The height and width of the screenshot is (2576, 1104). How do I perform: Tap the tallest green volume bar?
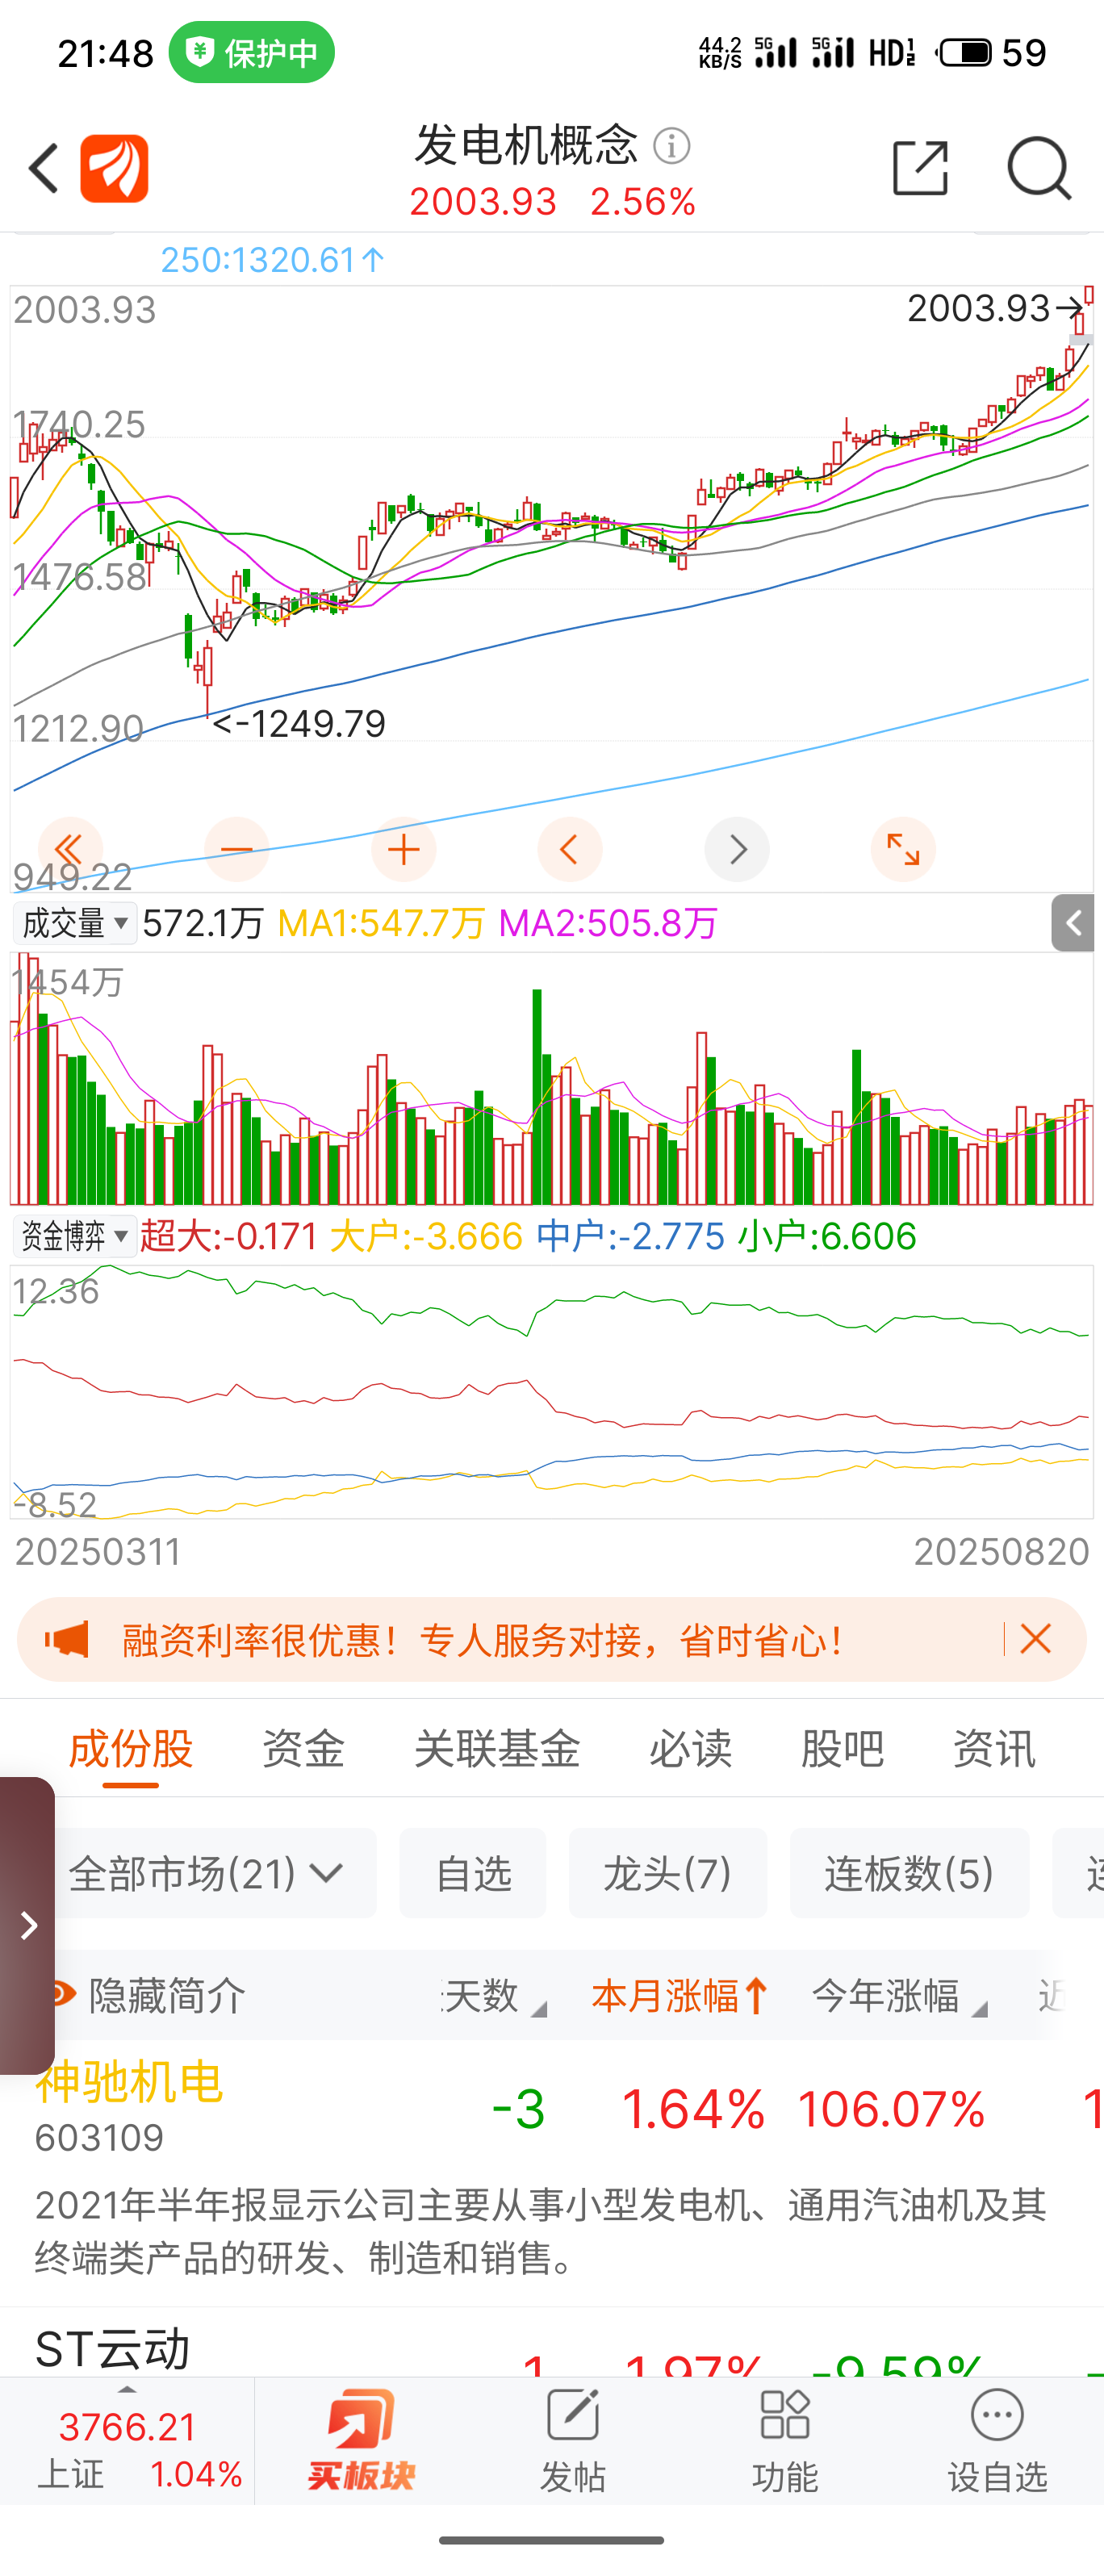click(537, 1096)
